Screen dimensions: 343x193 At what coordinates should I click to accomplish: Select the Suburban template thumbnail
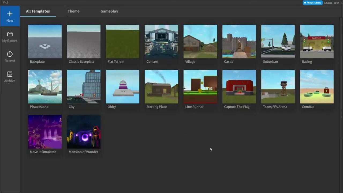pos(278,42)
